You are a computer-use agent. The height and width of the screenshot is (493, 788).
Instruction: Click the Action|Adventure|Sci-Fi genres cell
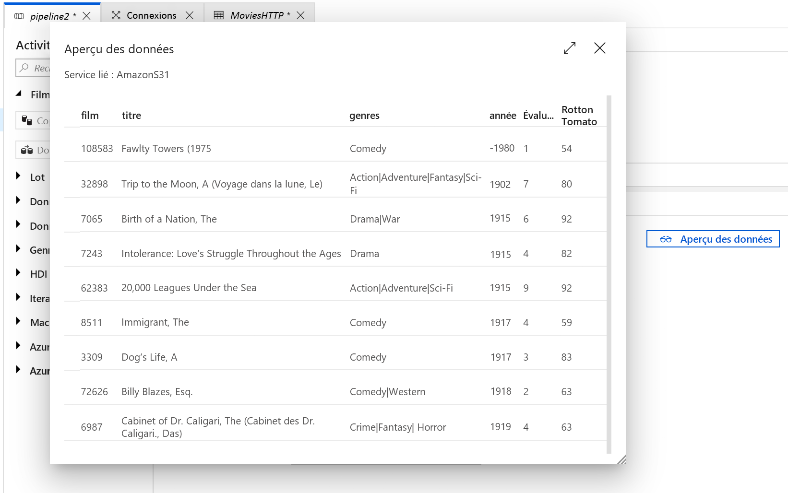tap(401, 288)
